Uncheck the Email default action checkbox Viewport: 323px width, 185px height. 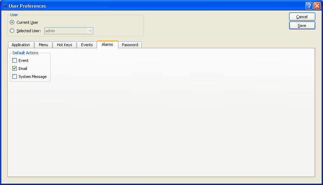(x=14, y=69)
